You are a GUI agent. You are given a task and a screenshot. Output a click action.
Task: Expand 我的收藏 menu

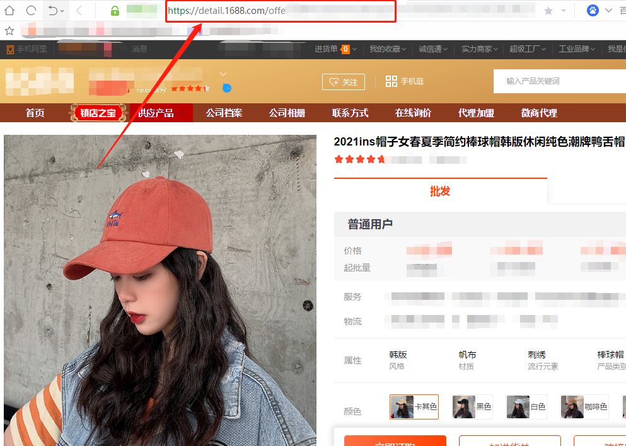(387, 49)
